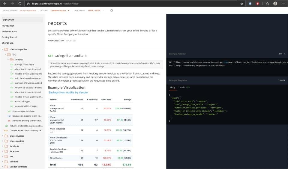The width and height of the screenshot is (288, 169).
Task: Click the Savings from Audits by Vendor title
Action: (68, 92)
